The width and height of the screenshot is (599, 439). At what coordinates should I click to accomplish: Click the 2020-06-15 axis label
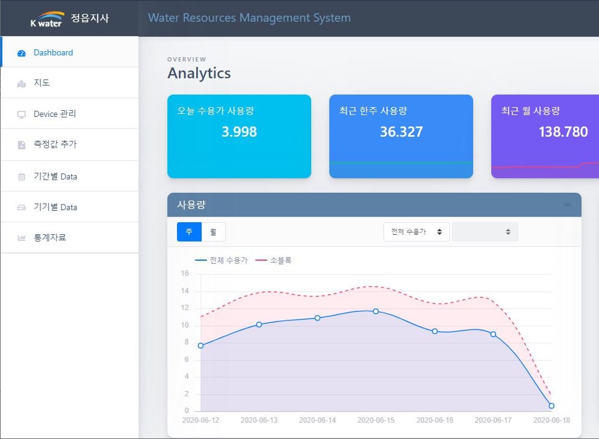[x=376, y=420]
